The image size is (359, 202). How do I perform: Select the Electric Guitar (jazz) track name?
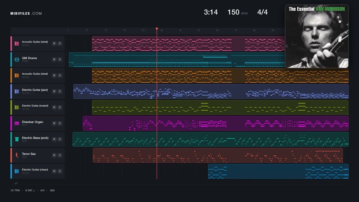pyautogui.click(x=35, y=90)
